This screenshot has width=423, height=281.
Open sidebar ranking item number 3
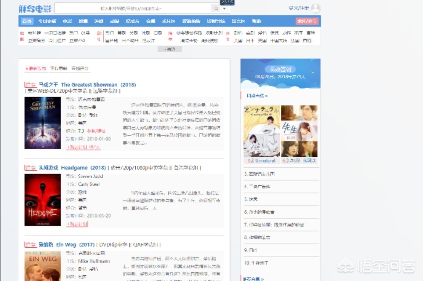click(x=259, y=174)
